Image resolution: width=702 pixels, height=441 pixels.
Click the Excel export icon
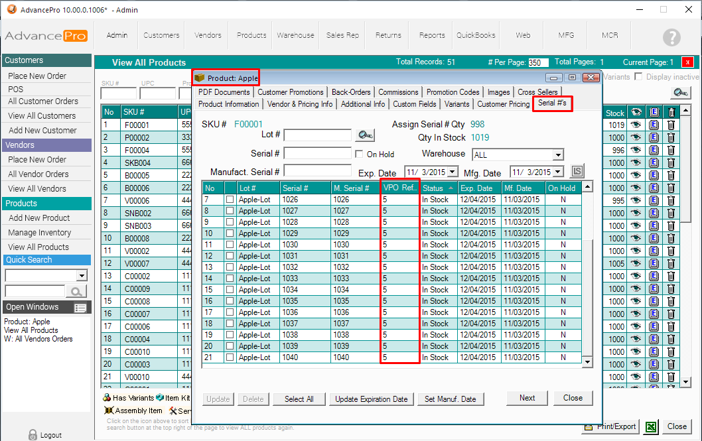tap(652, 427)
